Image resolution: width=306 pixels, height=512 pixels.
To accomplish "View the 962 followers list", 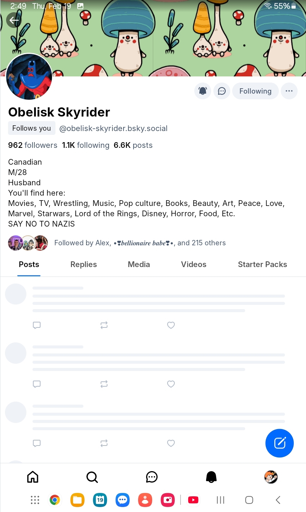I will coord(33,145).
